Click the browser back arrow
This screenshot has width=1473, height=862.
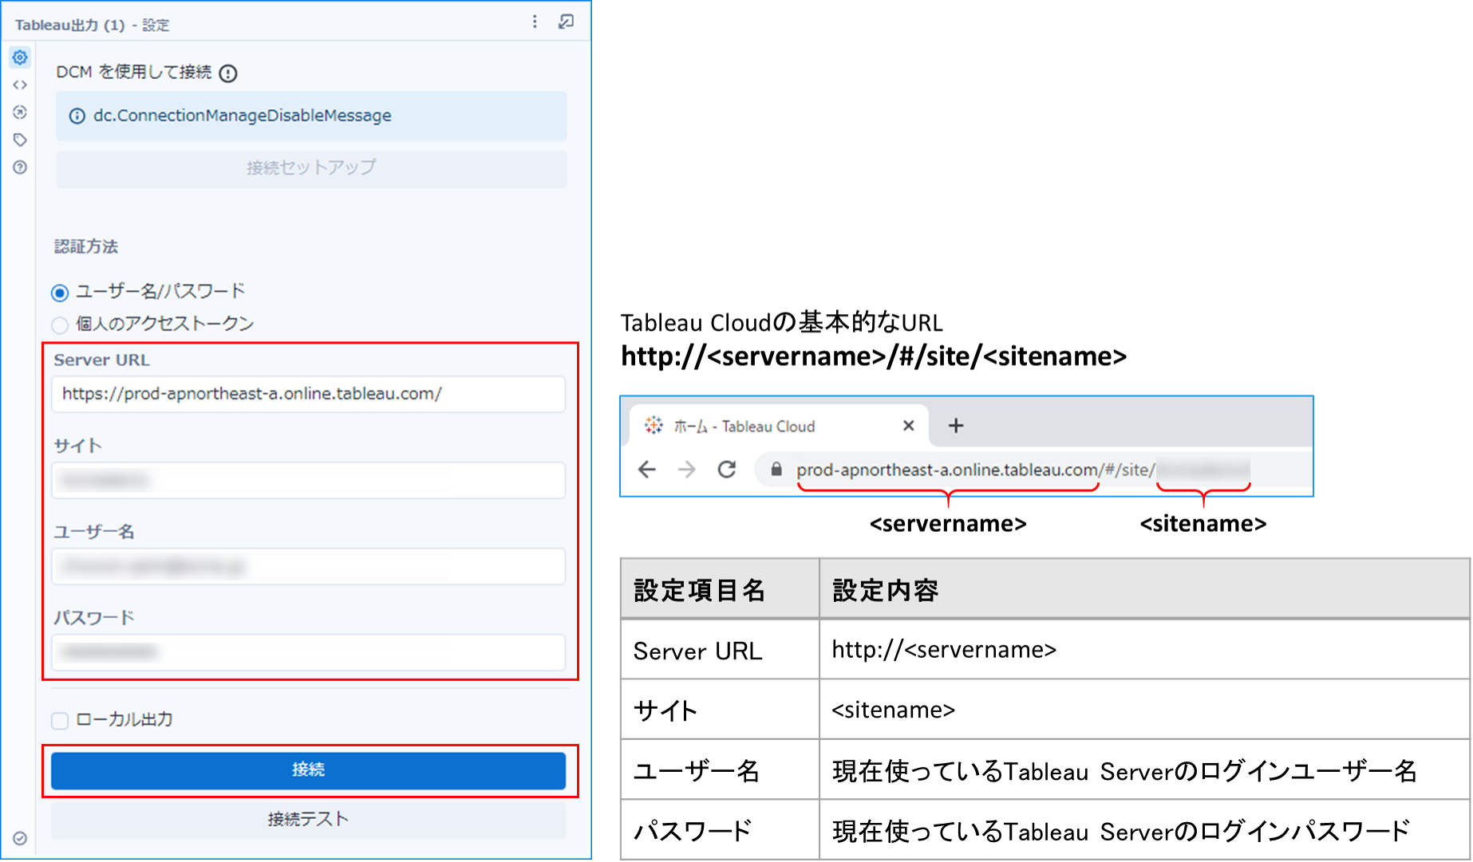coord(646,470)
